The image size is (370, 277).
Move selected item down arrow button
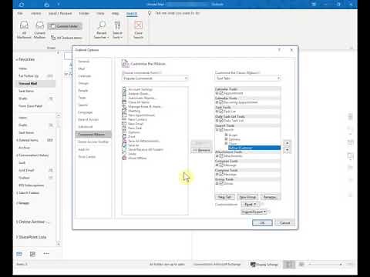pos(288,150)
